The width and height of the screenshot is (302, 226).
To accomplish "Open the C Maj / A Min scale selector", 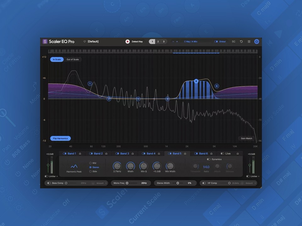I will point(191,41).
